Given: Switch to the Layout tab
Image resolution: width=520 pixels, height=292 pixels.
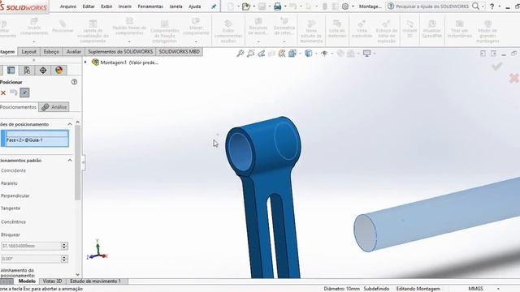Looking at the screenshot, I should point(29,52).
